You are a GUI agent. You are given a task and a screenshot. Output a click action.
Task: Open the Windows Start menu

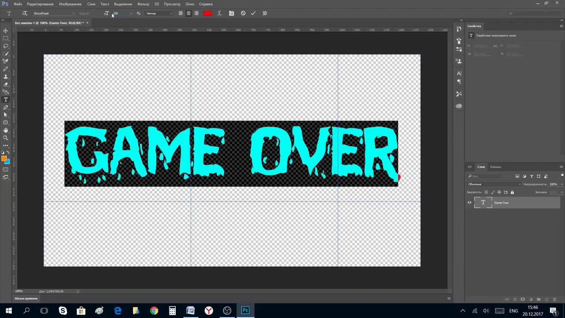(8, 310)
